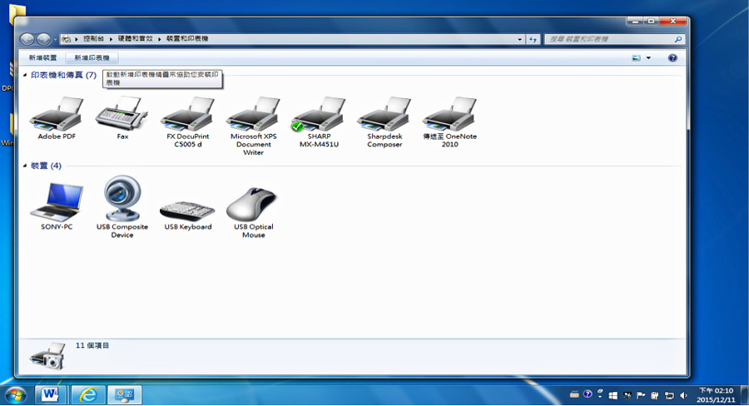
Task: Click the 新增裝置 toolbar button
Action: 42,57
